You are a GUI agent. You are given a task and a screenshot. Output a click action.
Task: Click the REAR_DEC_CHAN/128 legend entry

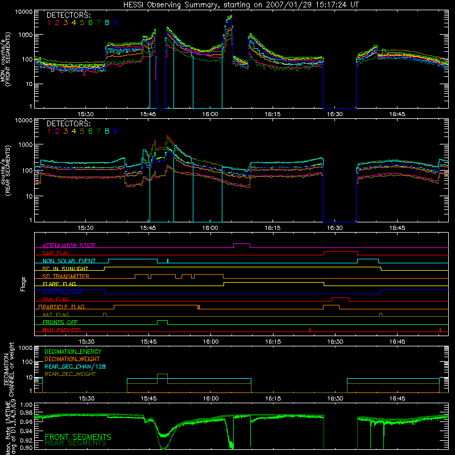click(x=75, y=366)
